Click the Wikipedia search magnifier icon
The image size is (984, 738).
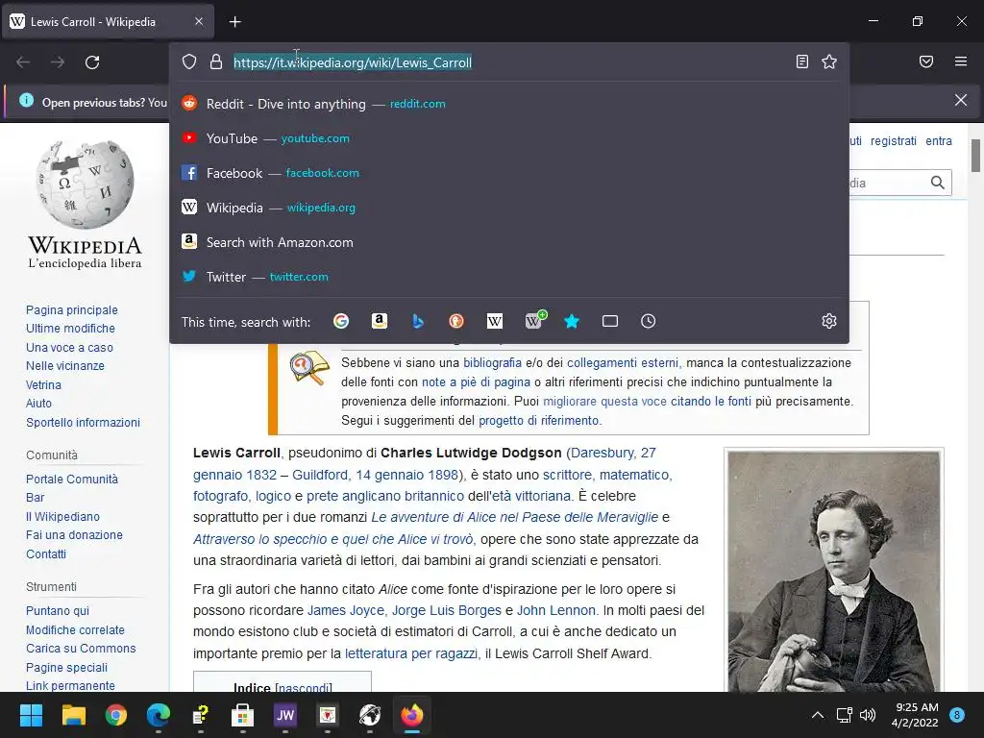tap(938, 183)
